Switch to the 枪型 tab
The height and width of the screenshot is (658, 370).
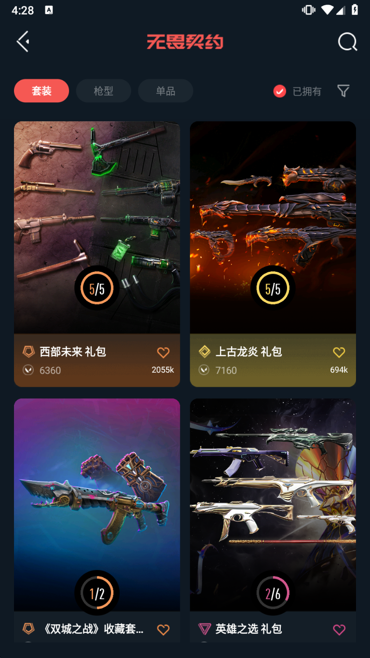click(x=103, y=91)
